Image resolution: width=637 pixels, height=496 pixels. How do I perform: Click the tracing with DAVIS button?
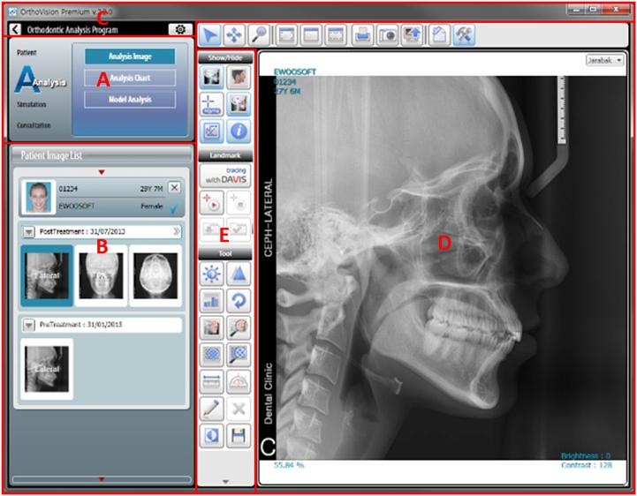(x=225, y=175)
